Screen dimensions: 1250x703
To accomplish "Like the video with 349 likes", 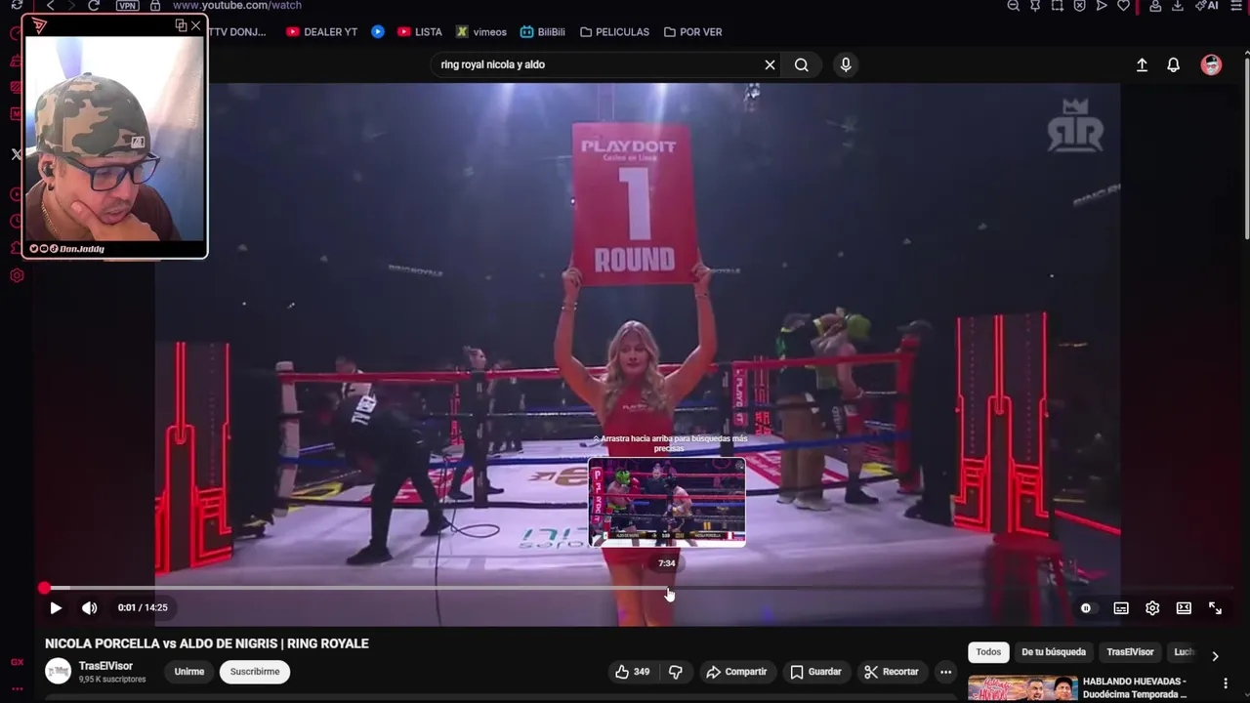I will 632,672.
